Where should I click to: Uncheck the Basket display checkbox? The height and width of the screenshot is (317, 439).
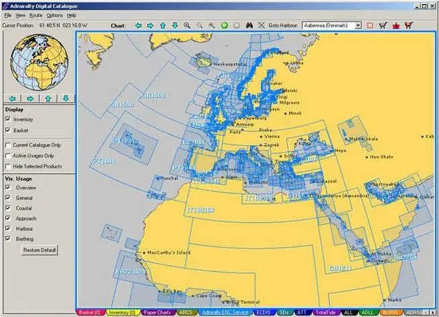point(8,131)
